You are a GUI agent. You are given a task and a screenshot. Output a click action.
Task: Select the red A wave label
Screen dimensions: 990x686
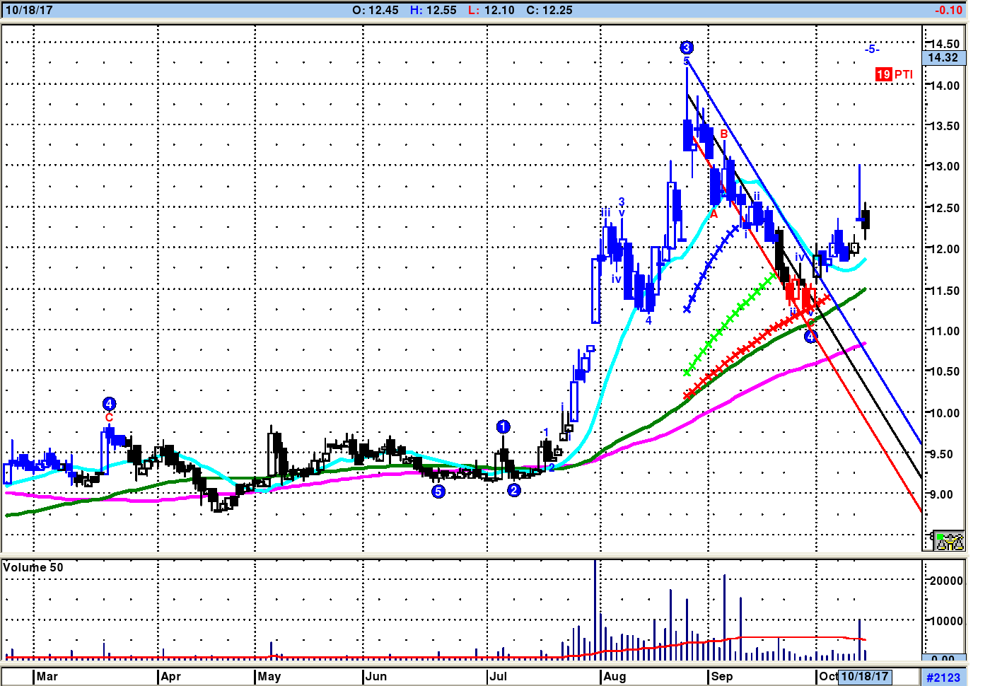point(714,214)
